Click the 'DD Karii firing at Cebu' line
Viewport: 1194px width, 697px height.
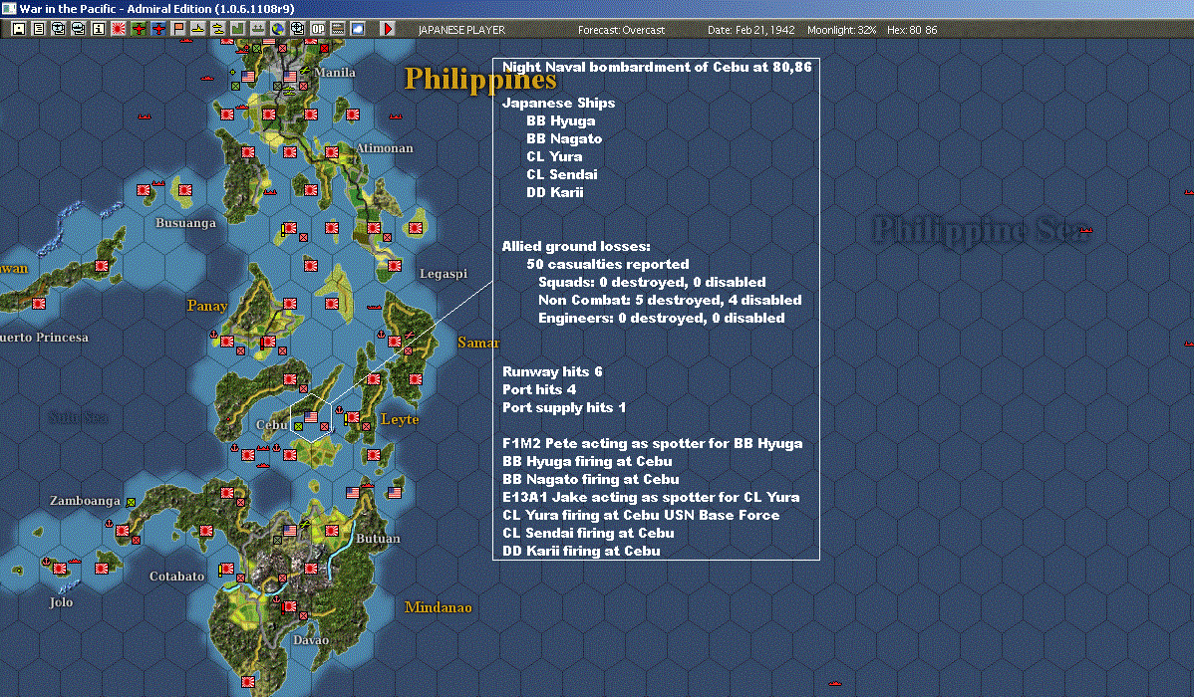tap(581, 551)
